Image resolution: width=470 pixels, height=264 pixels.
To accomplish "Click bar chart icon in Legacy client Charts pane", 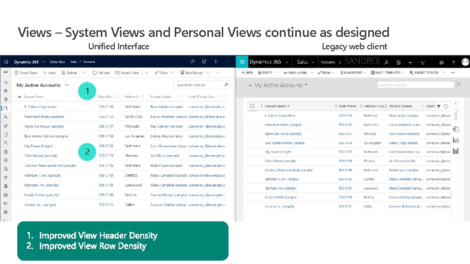I will click(456, 151).
